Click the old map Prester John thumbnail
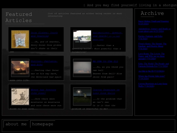This screenshot has width=177, height=133. pyautogui.click(x=20, y=97)
